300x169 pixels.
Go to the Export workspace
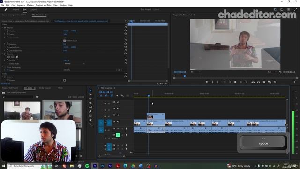tap(33, 9)
